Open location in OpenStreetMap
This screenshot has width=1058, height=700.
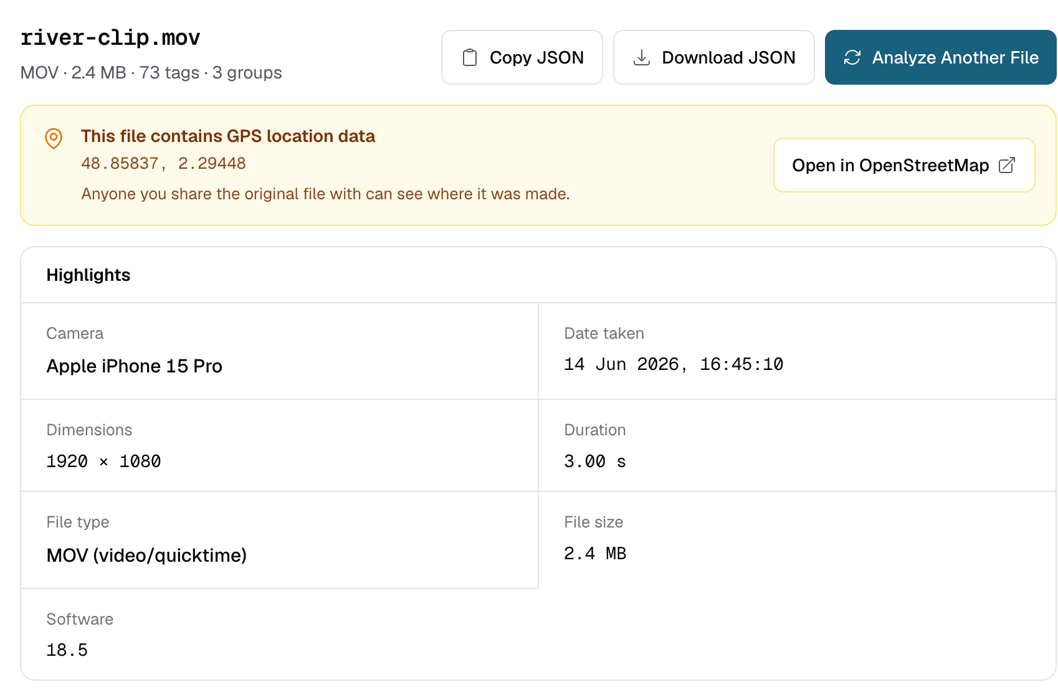tap(904, 165)
